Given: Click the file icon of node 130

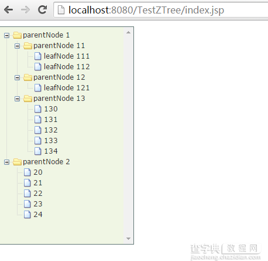Looking at the screenshot, I should (x=38, y=109).
